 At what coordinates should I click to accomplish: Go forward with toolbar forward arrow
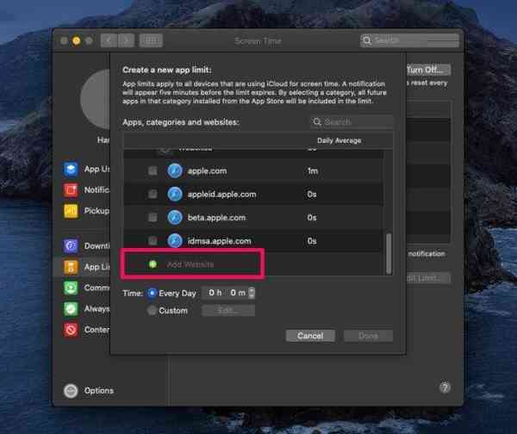(127, 40)
